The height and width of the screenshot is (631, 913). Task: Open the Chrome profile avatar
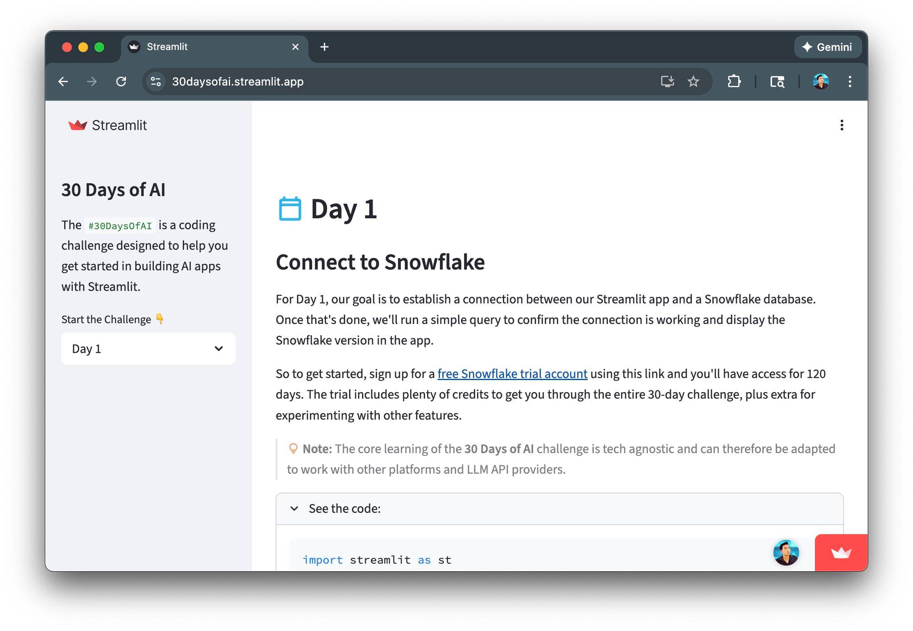coord(820,82)
